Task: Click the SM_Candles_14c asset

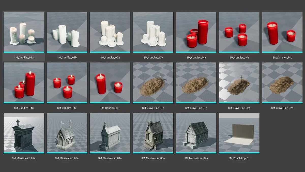Action: click(x=282, y=32)
